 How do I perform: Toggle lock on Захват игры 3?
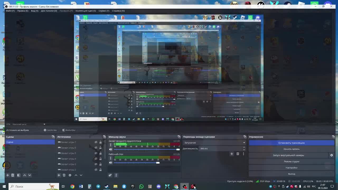pos(100,164)
